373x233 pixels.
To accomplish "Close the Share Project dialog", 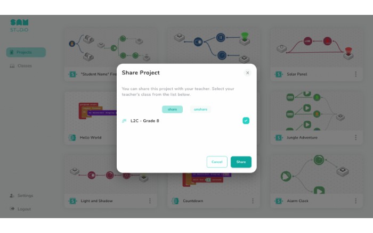I will click(x=247, y=73).
